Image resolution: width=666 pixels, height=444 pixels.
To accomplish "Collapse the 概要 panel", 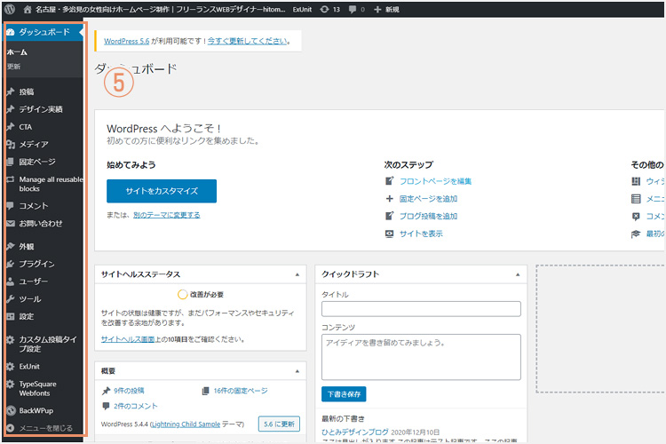I will point(297,371).
